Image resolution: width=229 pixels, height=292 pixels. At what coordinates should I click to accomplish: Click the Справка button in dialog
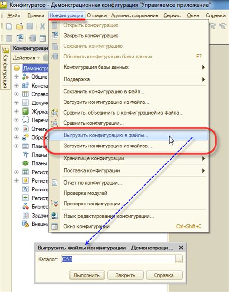point(164,275)
